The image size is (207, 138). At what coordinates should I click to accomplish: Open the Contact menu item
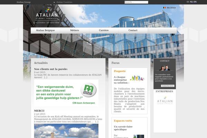pyautogui.click(x=133, y=30)
